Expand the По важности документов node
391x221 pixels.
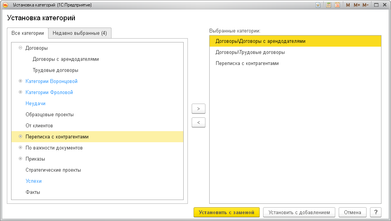click(21, 148)
